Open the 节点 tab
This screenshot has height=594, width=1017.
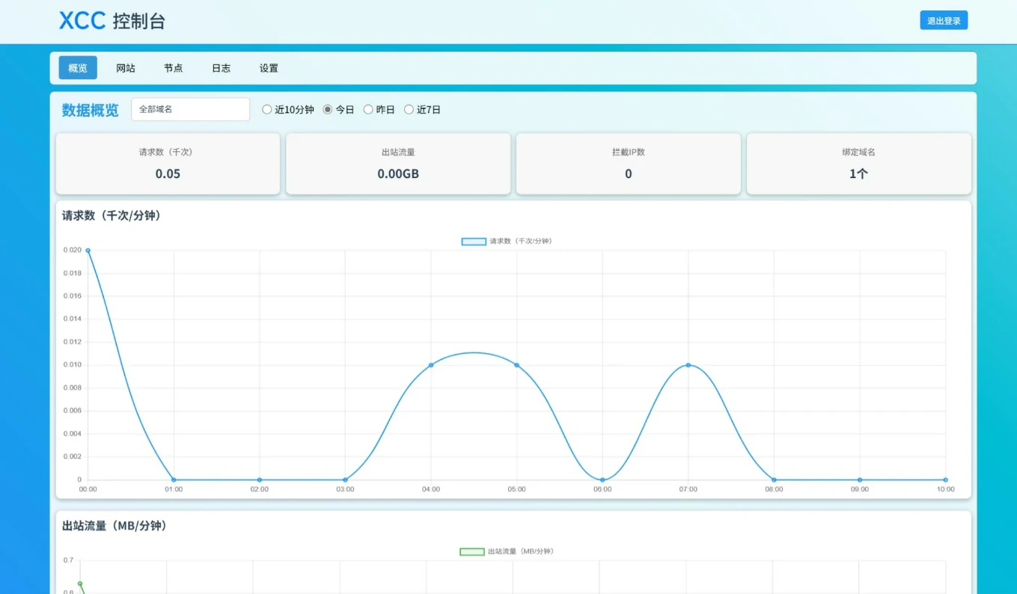click(x=174, y=68)
